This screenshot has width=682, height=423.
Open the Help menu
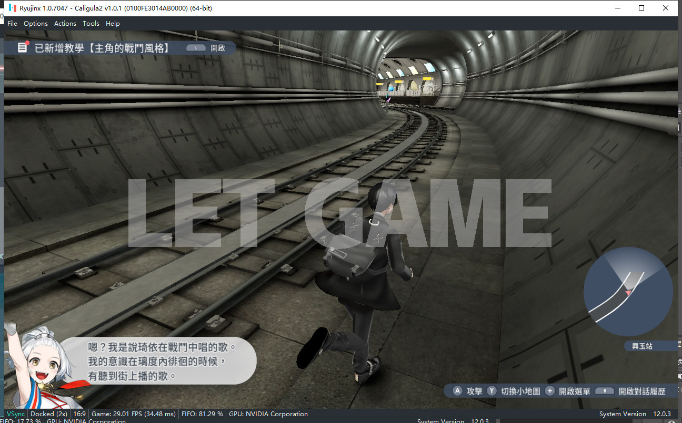(x=113, y=23)
